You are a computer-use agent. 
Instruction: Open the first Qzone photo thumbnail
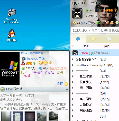click(x=6, y=116)
